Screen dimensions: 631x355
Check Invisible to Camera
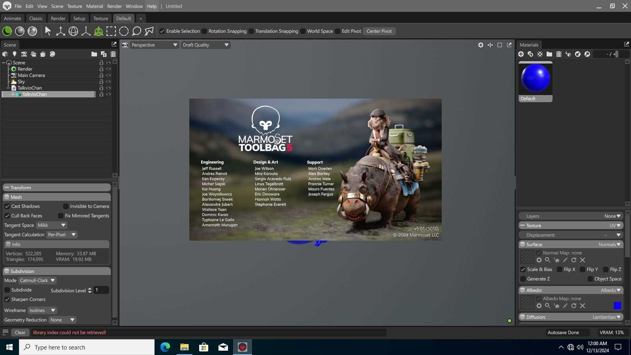click(66, 206)
